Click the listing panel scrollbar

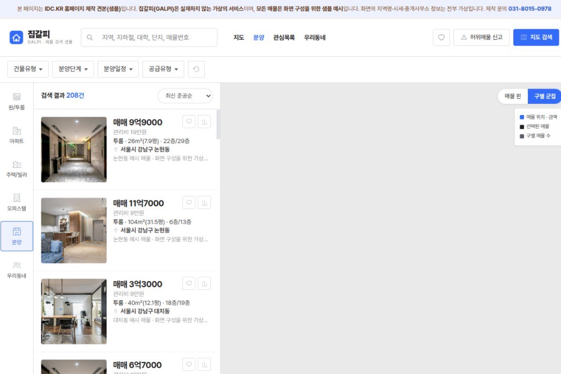[218, 124]
